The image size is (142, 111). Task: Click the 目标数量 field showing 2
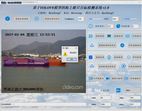[x=136, y=26]
